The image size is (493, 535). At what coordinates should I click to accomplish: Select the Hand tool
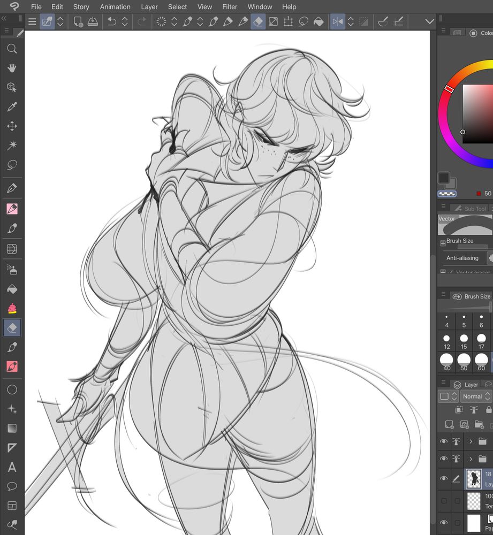tap(12, 68)
